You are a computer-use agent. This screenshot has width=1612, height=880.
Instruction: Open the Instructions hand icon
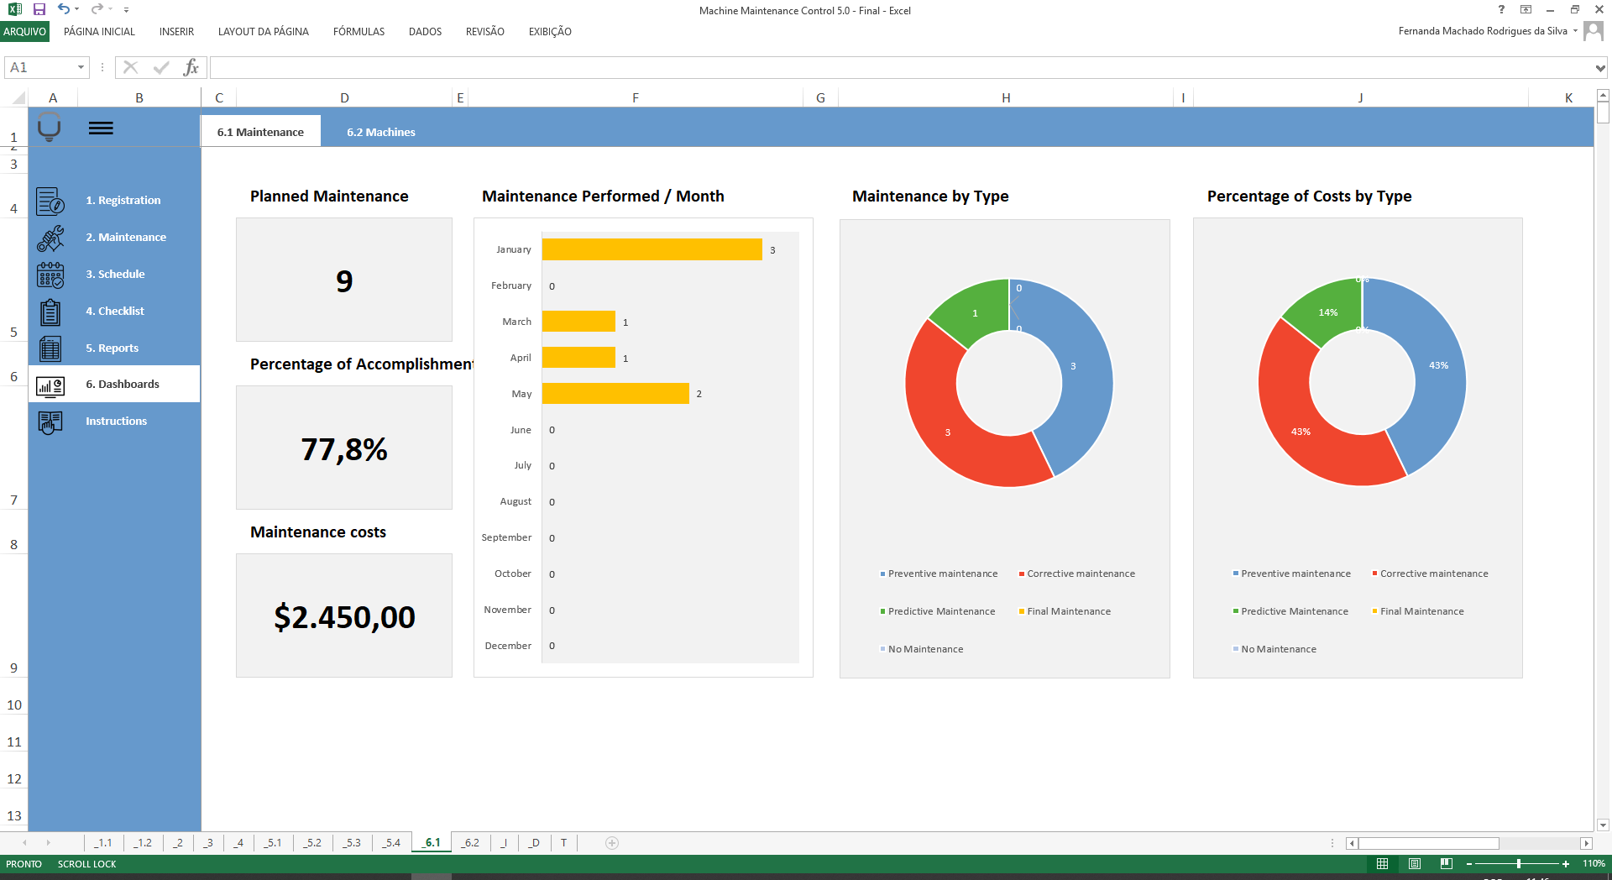coord(50,422)
